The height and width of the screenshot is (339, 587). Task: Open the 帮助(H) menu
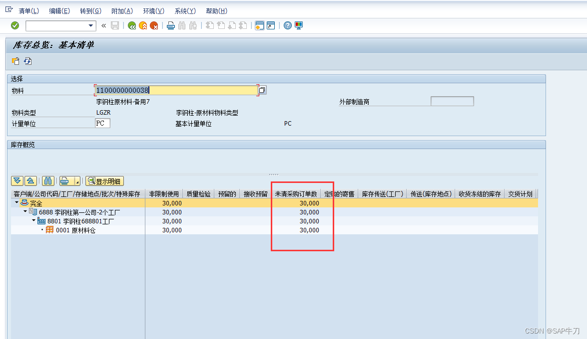coord(216,11)
